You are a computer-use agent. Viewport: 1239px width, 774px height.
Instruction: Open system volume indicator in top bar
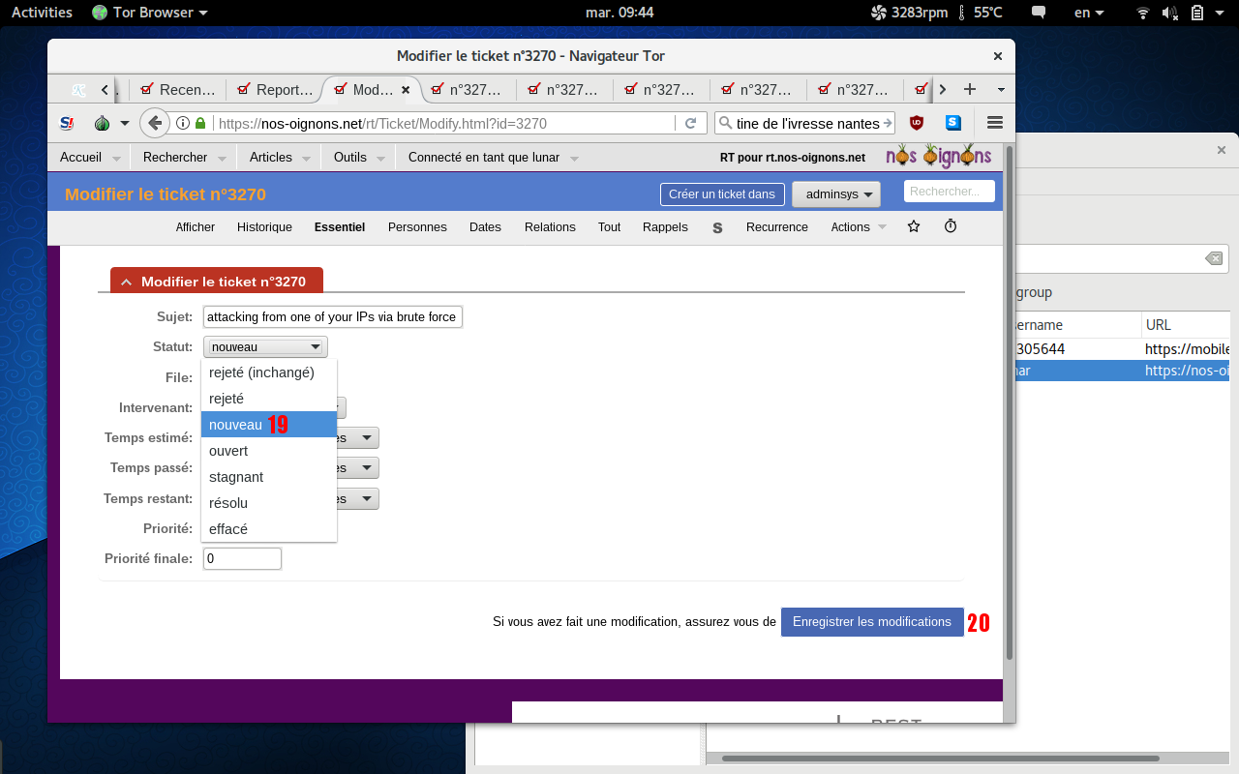(x=1169, y=13)
